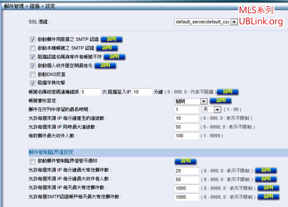Check 啟動郵件管制臨界值警示通知 checkbox
The width and height of the screenshot is (288, 207).
[x=33, y=161]
